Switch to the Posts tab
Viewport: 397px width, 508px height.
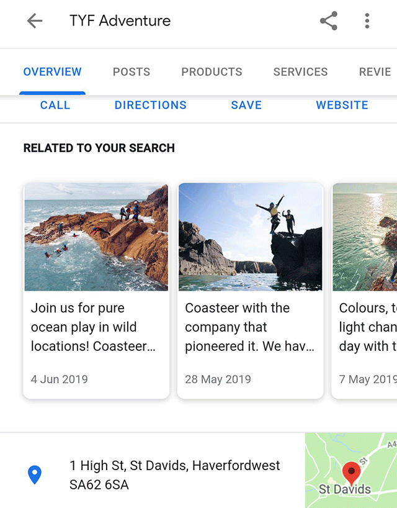coord(132,72)
